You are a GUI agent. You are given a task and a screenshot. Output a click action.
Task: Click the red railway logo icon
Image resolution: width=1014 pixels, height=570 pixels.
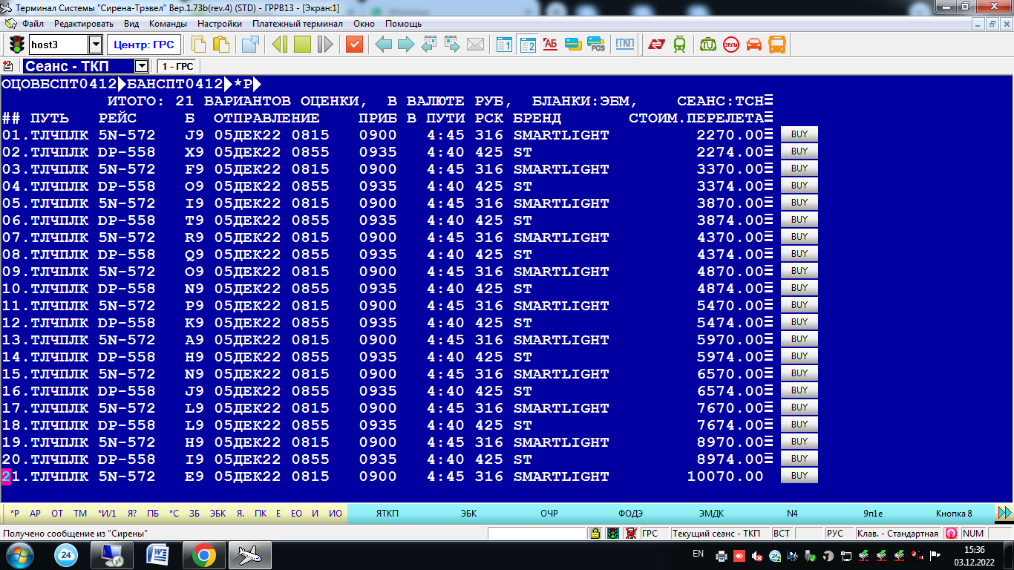[x=656, y=45]
